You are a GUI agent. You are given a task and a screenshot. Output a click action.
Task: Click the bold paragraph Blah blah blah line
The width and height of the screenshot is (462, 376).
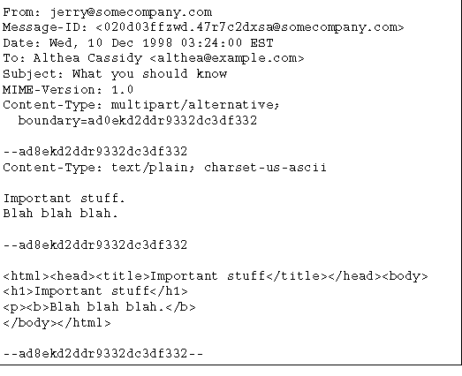point(99,307)
